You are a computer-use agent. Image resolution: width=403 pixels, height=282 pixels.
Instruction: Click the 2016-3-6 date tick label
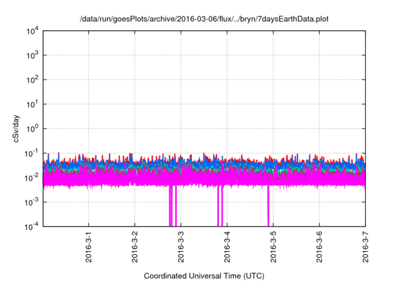tap(319, 247)
